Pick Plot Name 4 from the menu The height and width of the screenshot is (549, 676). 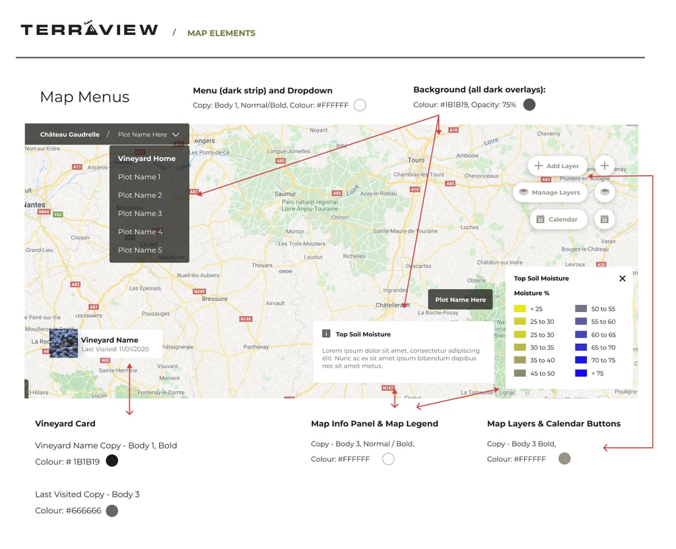pos(140,232)
